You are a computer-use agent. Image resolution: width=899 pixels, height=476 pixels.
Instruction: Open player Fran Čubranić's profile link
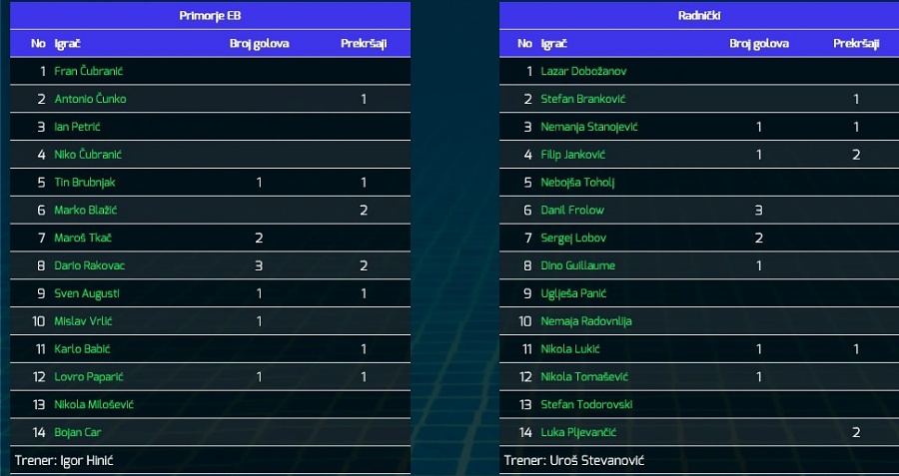point(88,72)
